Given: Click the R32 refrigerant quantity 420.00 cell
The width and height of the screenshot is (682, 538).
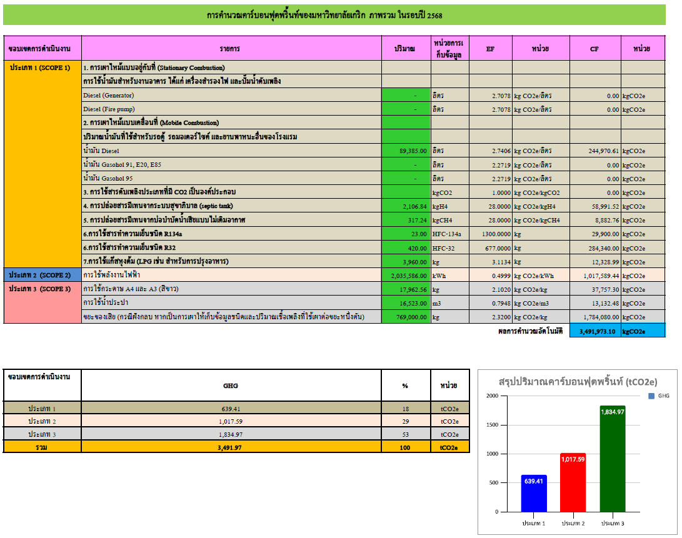Looking at the screenshot, I should click(406, 247).
